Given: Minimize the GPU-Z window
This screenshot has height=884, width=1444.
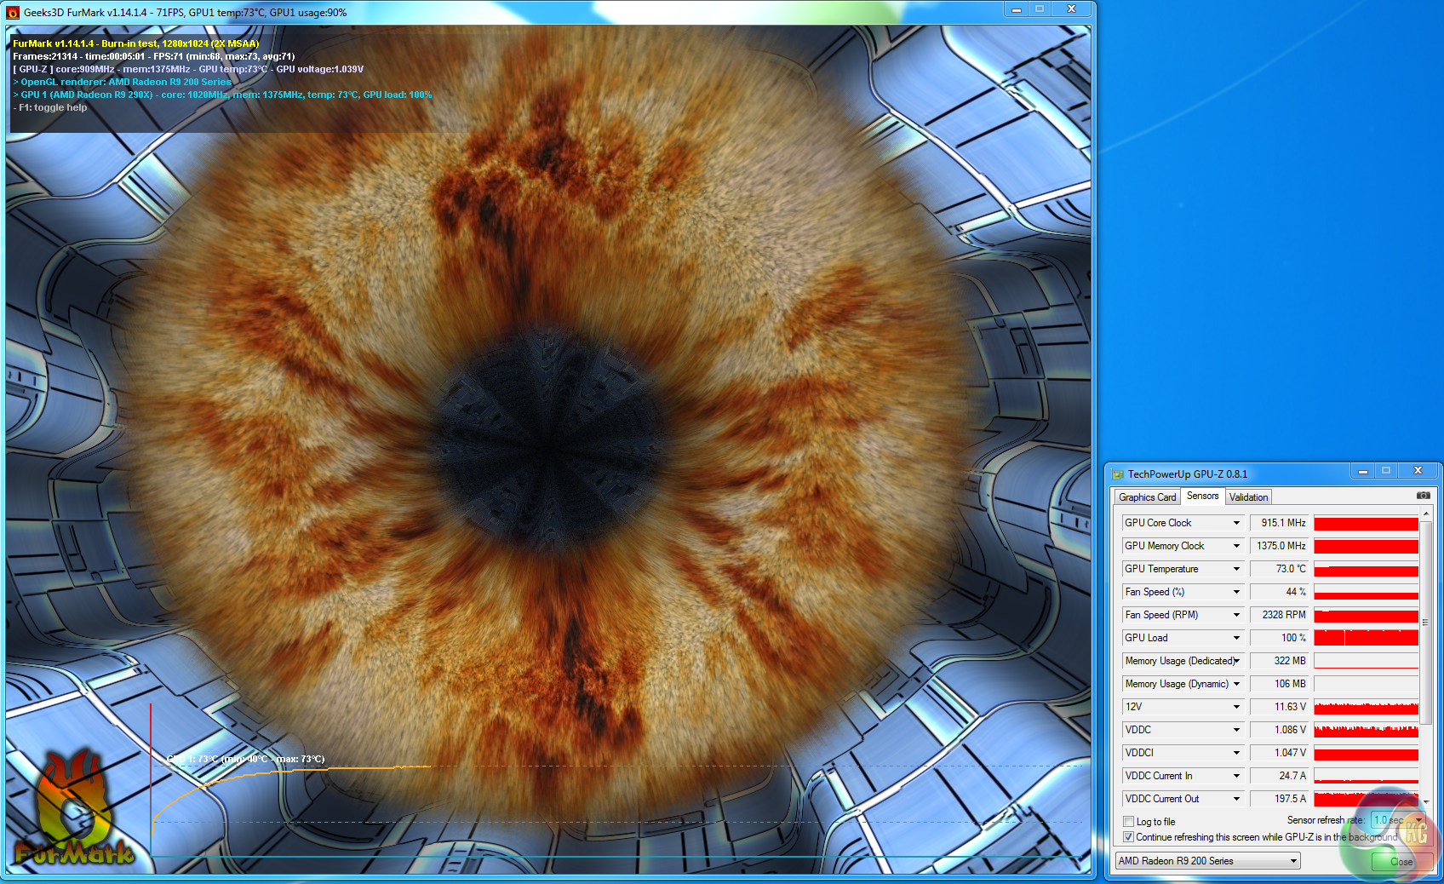Looking at the screenshot, I should (1362, 471).
